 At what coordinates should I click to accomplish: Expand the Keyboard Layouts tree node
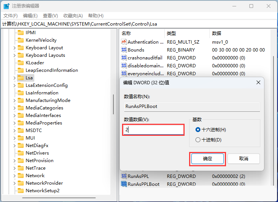pyautogui.click(x=15, y=55)
